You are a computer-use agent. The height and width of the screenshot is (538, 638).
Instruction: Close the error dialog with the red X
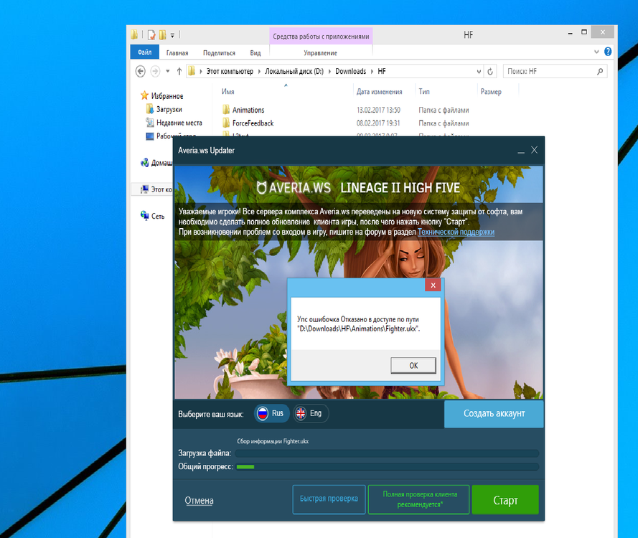432,285
